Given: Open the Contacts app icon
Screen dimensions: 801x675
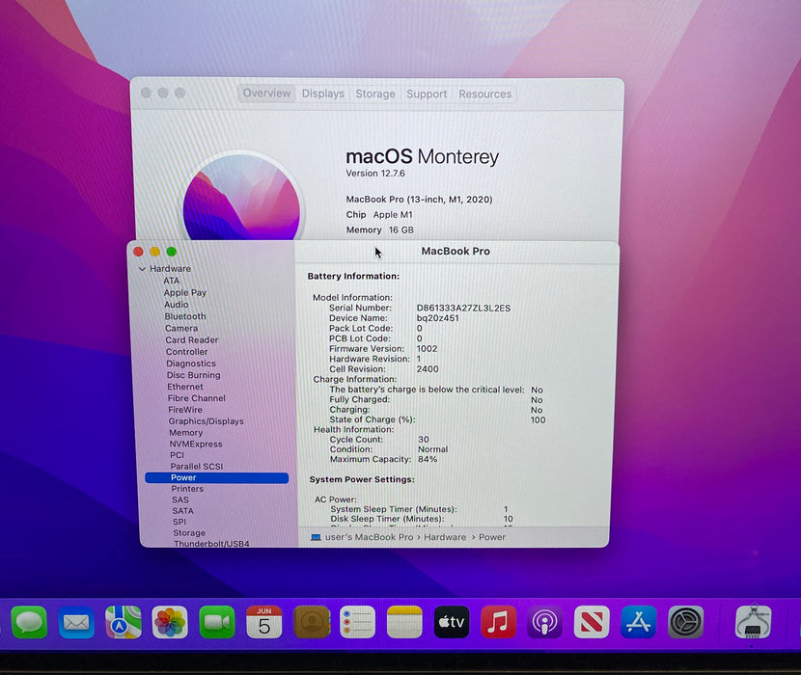Looking at the screenshot, I should (312, 622).
